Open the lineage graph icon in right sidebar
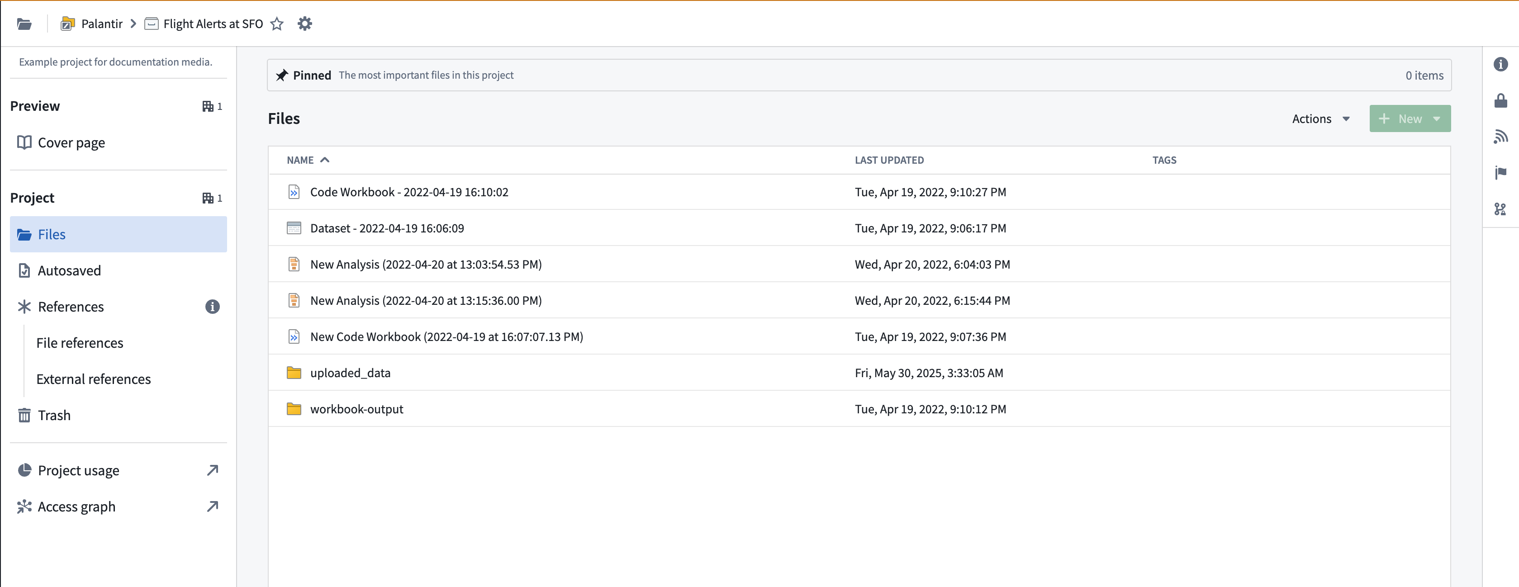The width and height of the screenshot is (1519, 587). point(1500,208)
